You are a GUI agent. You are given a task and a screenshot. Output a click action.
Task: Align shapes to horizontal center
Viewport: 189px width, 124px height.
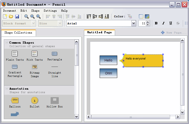click(54, 17)
